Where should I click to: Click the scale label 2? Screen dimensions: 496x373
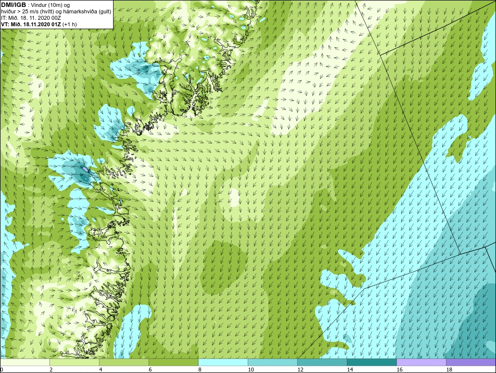click(x=51, y=370)
